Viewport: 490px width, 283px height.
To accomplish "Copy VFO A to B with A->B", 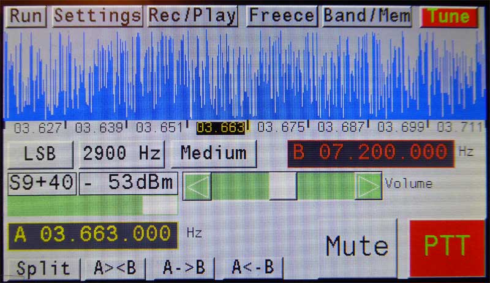I will click(x=184, y=269).
